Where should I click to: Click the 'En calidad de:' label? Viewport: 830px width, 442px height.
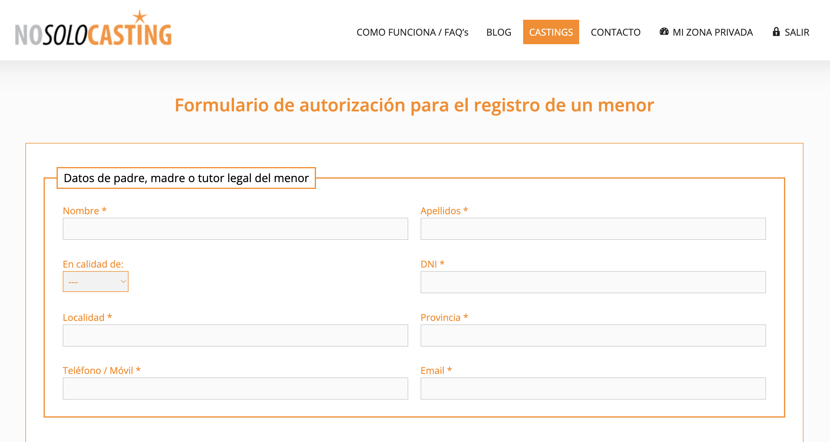tap(93, 264)
